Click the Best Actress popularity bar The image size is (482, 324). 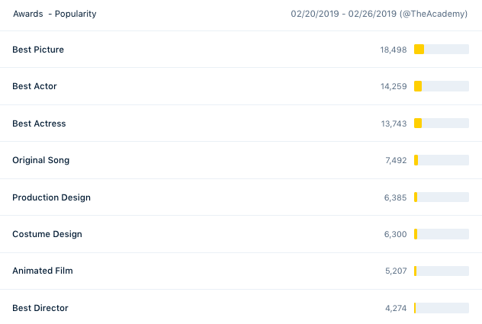tap(442, 124)
